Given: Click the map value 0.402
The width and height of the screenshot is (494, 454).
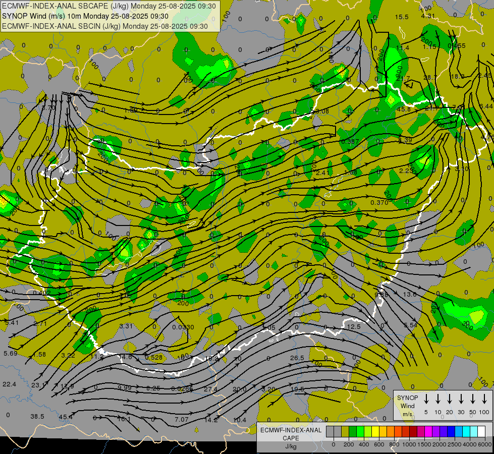Looking at the screenshot, I should [42, 293].
